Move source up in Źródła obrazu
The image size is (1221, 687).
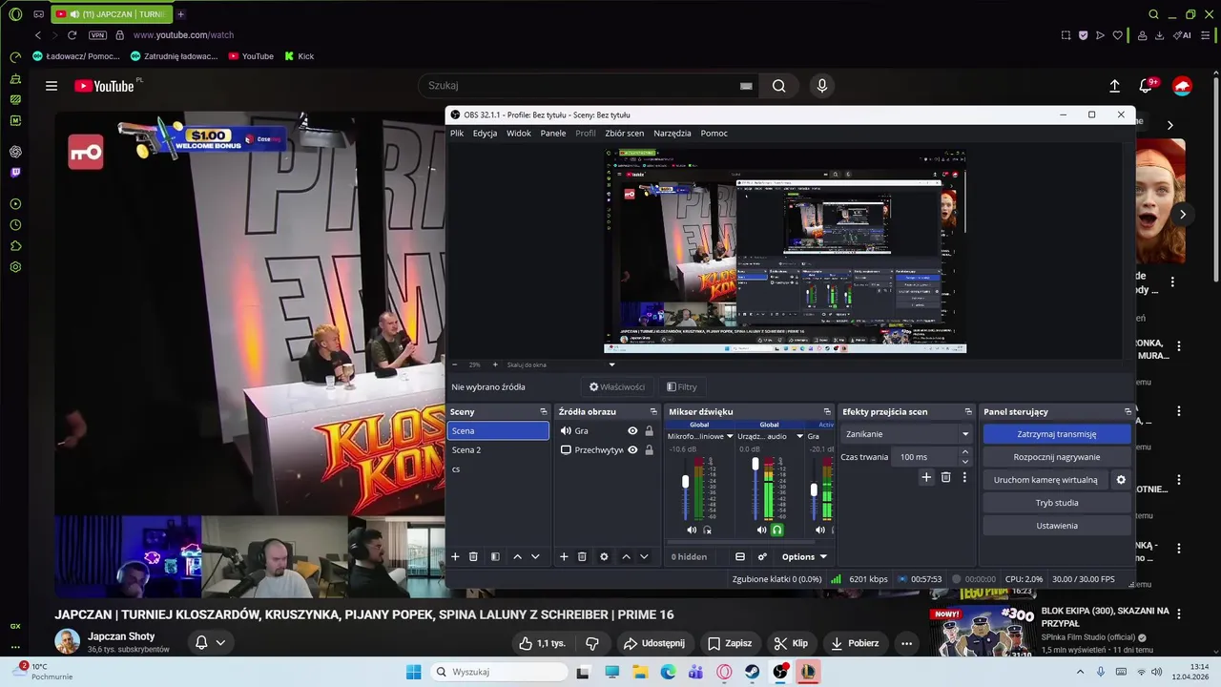(626, 556)
